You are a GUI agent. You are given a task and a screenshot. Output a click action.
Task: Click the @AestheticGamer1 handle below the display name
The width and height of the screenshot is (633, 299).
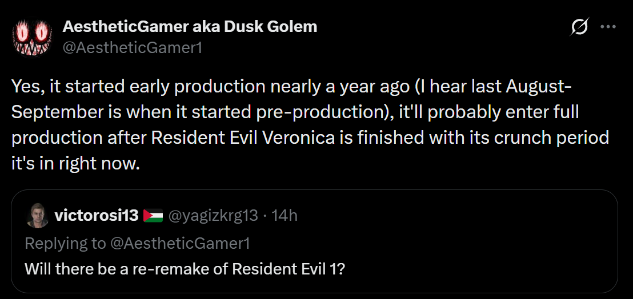pos(133,47)
